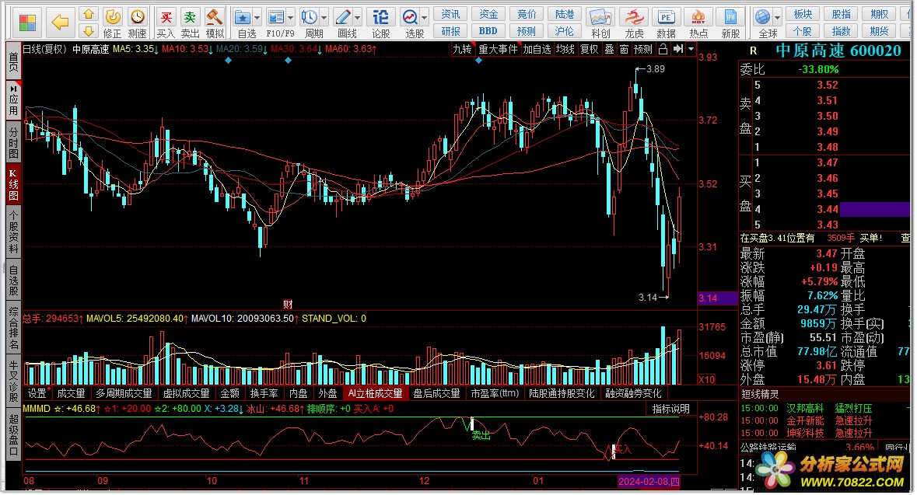Open the chart toolbar dropdown triangle
Image resolution: width=917 pixels, height=495 pixels.
tap(691, 49)
